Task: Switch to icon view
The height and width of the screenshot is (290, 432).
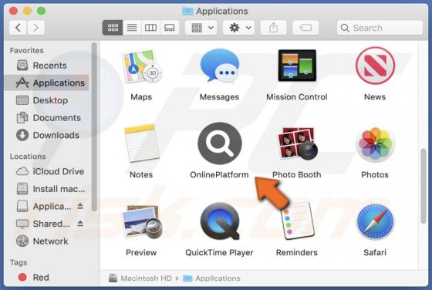Action: pyautogui.click(x=113, y=28)
